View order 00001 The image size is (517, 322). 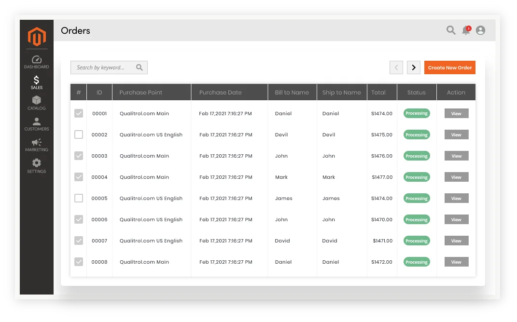coord(456,113)
